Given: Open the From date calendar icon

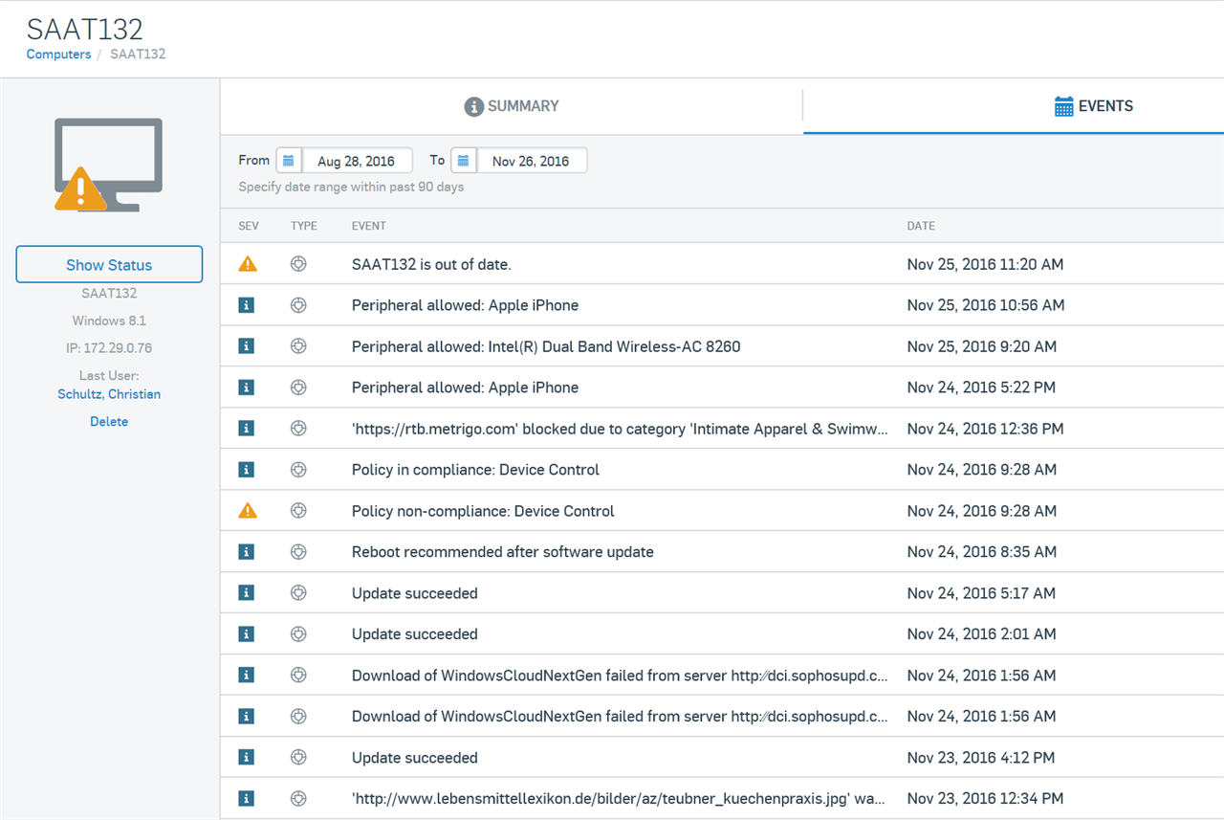Looking at the screenshot, I should [x=289, y=161].
